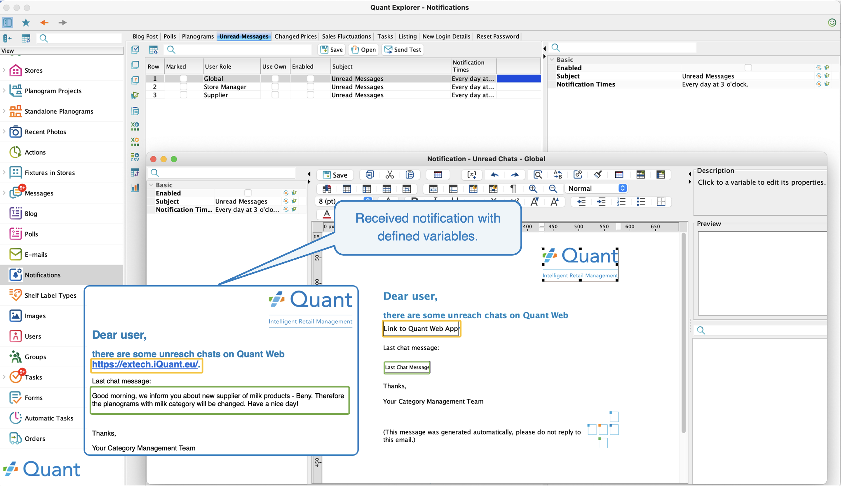Image resolution: width=841 pixels, height=486 pixels.
Task: Click the redo arrow in editor toolbar
Action: tap(515, 175)
